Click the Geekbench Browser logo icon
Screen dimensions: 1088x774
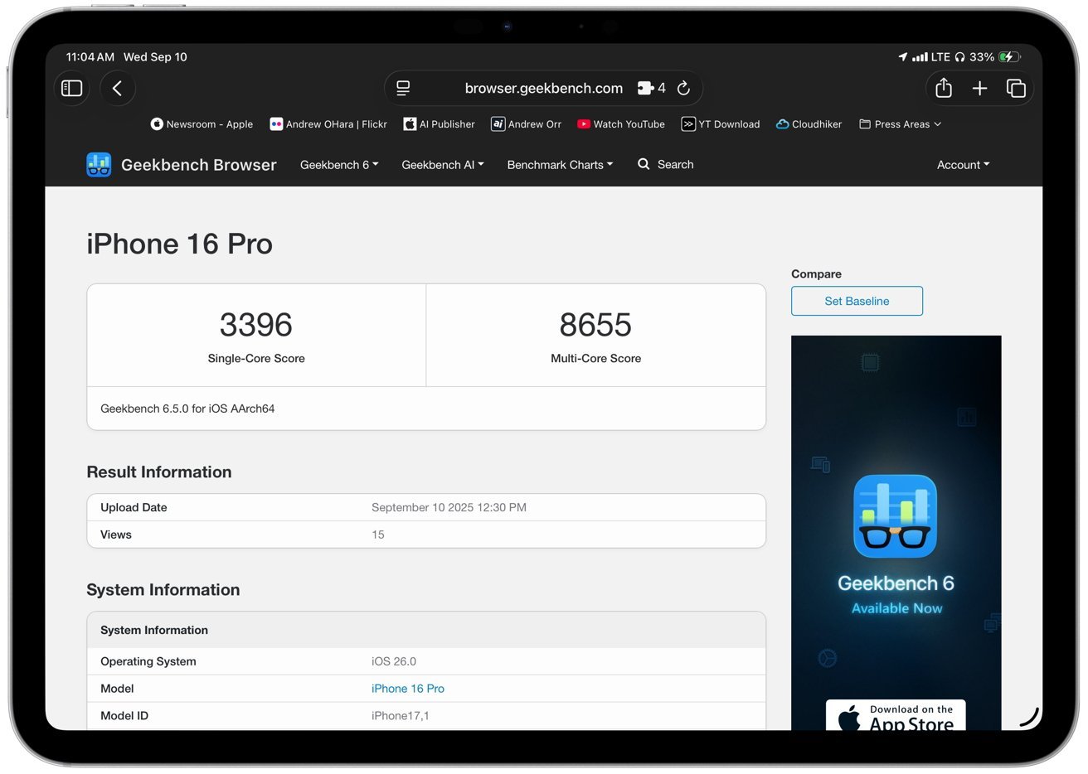click(99, 165)
